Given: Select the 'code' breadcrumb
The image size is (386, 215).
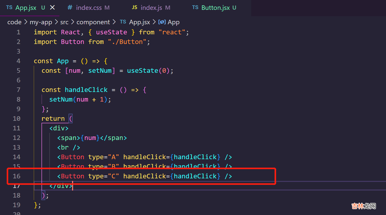Looking at the screenshot, I should (14, 22).
